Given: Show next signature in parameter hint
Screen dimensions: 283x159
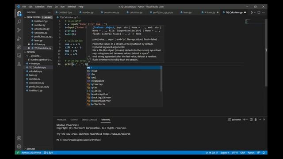Looking at the screenshot, I should [x=89, y=61].
